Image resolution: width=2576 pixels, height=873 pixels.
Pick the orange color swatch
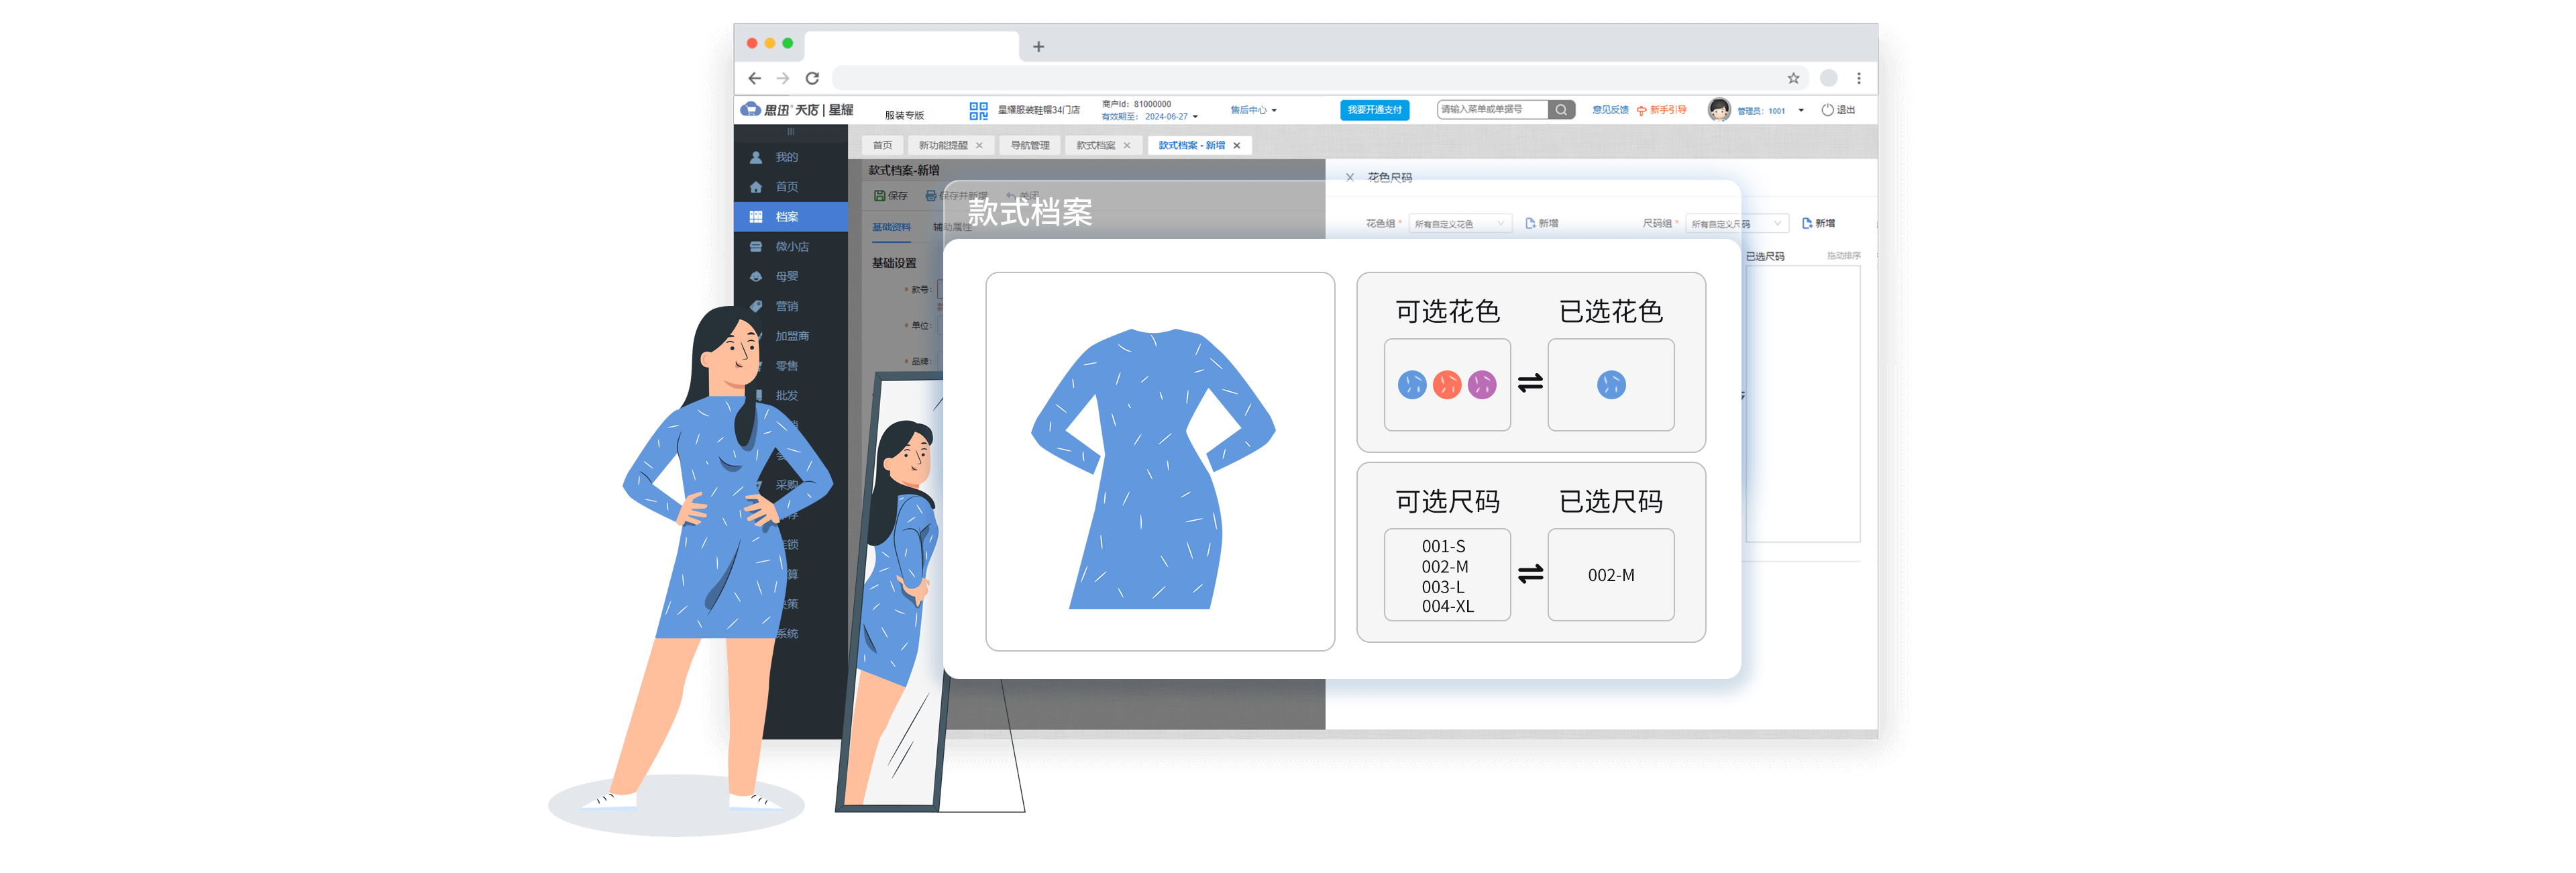pos(1446,385)
